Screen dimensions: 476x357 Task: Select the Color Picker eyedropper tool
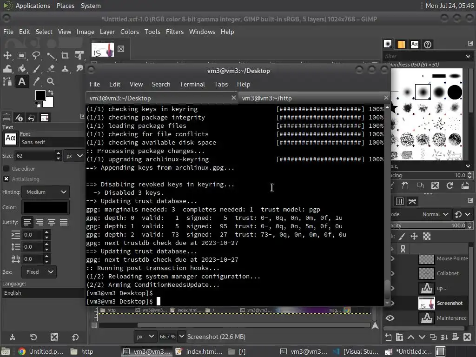[x=36, y=81]
